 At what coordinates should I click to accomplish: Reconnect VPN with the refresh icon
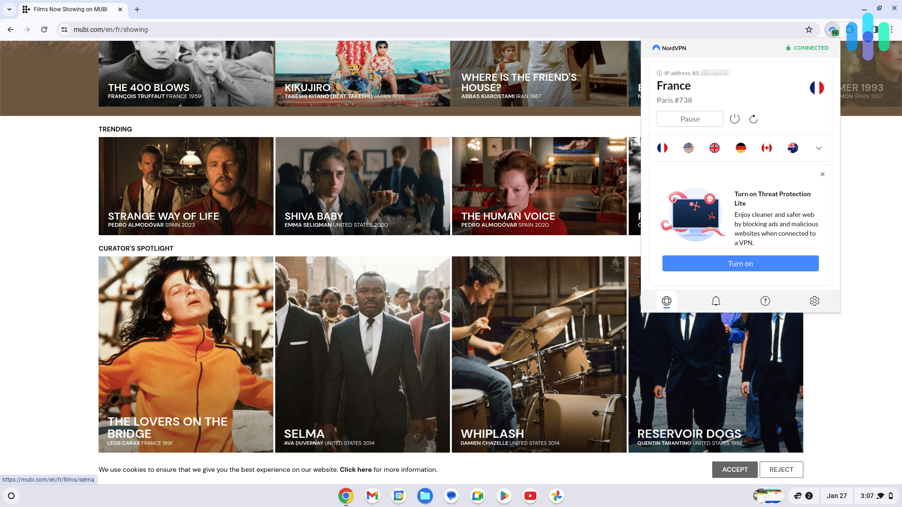pyautogui.click(x=754, y=119)
